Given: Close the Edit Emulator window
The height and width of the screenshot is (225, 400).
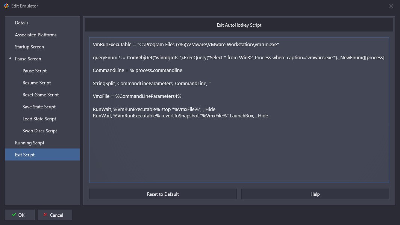Looking at the screenshot, I should pos(391,6).
